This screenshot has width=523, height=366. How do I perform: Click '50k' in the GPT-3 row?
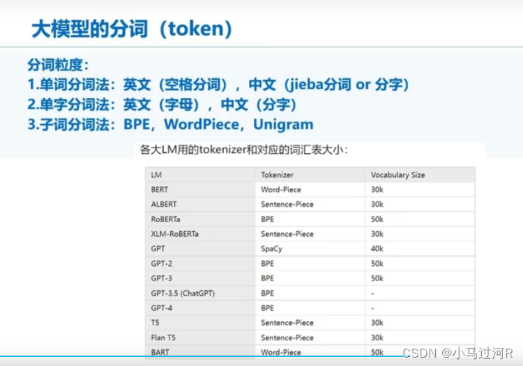(x=377, y=278)
